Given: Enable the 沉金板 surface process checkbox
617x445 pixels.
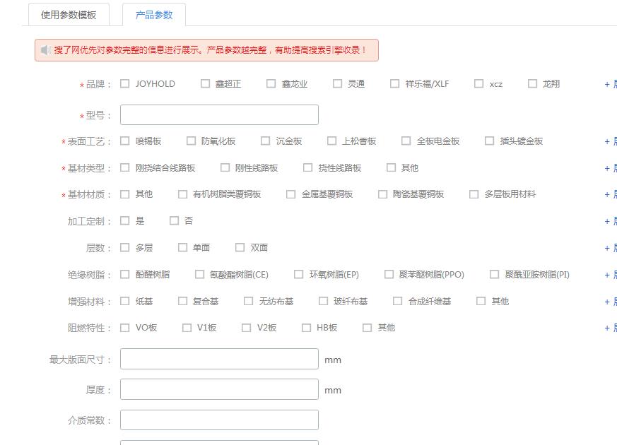Looking at the screenshot, I should click(x=265, y=141).
